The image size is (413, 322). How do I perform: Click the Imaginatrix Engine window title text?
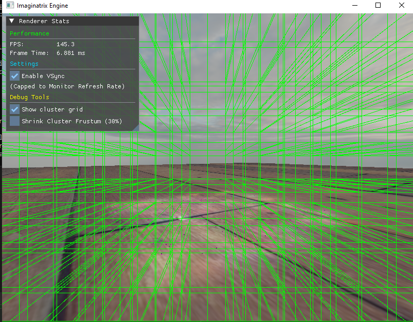(42, 6)
